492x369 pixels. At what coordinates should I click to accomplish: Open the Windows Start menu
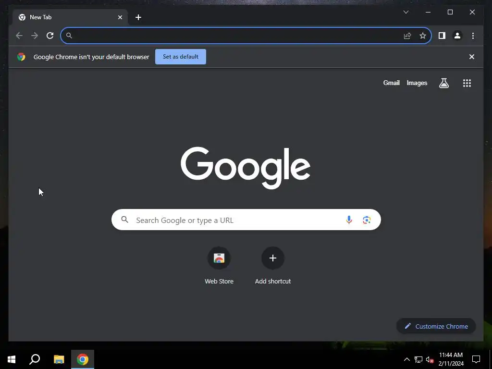(x=12, y=359)
